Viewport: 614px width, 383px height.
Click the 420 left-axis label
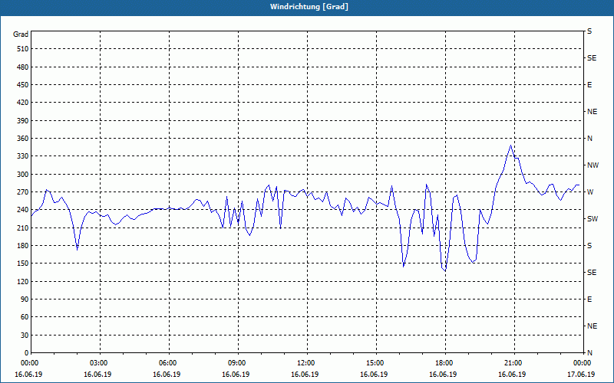pos(23,103)
